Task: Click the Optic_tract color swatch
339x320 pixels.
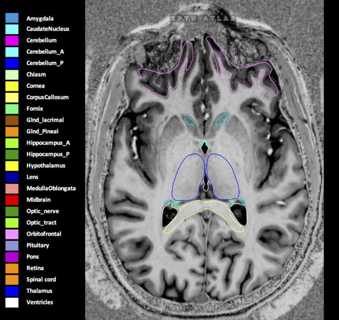Action: [12, 223]
